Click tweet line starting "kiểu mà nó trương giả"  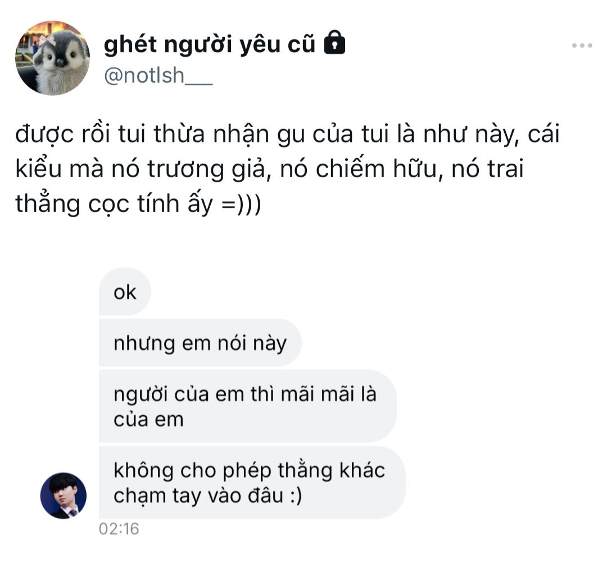269,169
